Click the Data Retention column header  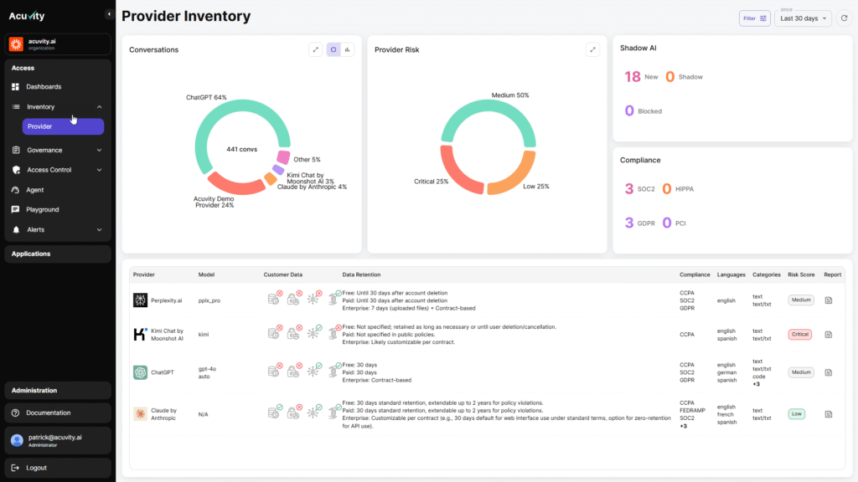[361, 274]
